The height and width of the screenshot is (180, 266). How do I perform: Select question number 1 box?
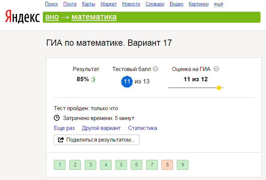(x=60, y=165)
